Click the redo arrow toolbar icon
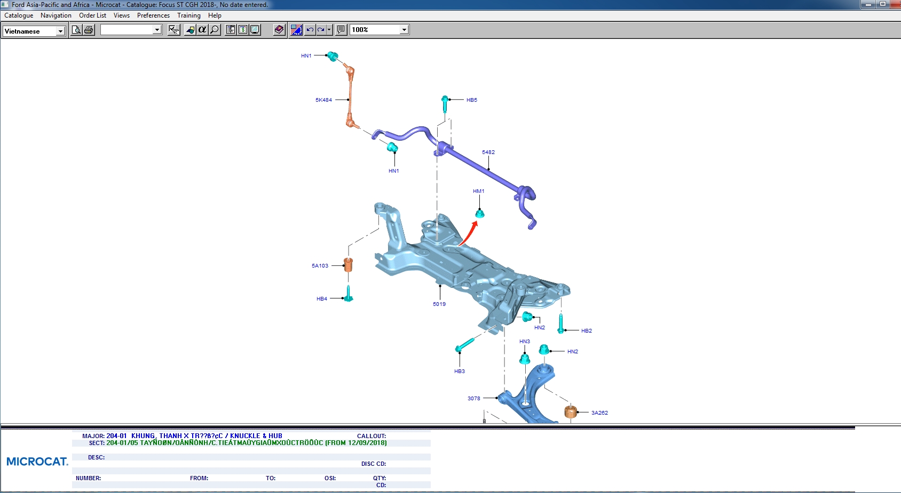Image resolution: width=901 pixels, height=493 pixels. [321, 30]
